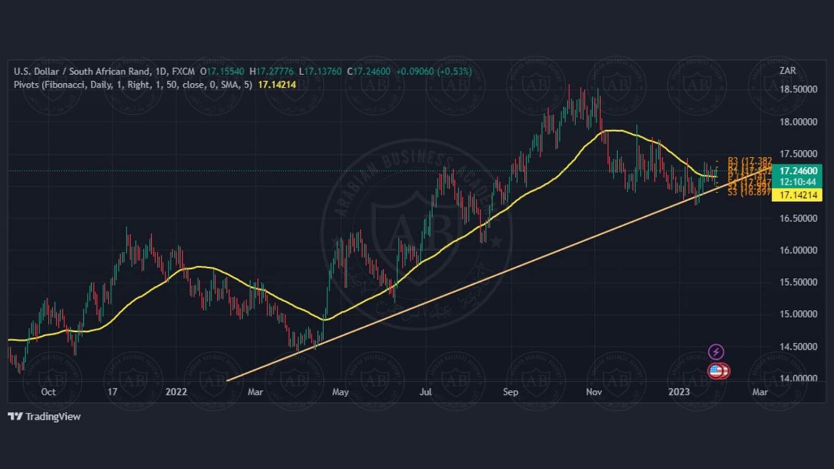Click the Oct label on the time axis
The height and width of the screenshot is (469, 834).
click(x=48, y=392)
